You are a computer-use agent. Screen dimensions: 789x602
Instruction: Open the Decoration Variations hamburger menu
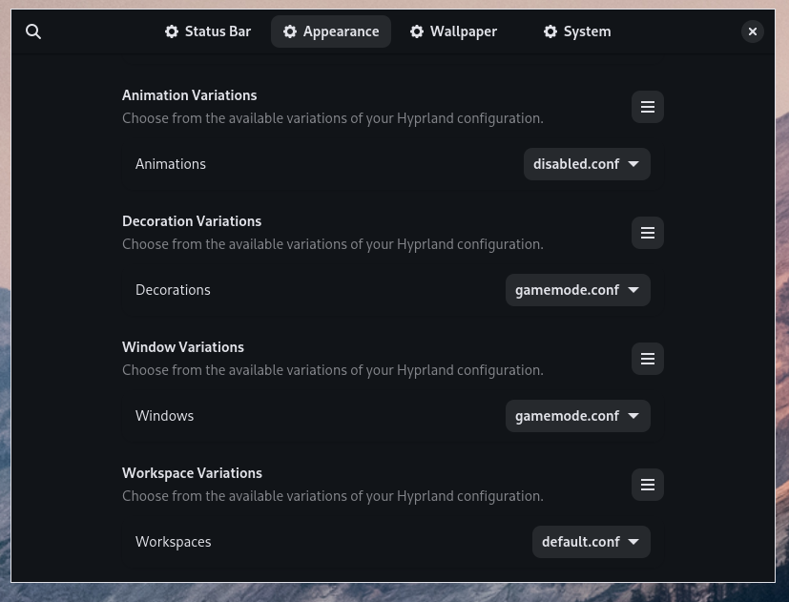tap(647, 233)
